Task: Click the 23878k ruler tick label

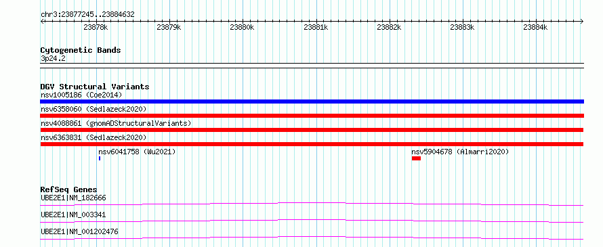Action: click(x=96, y=27)
